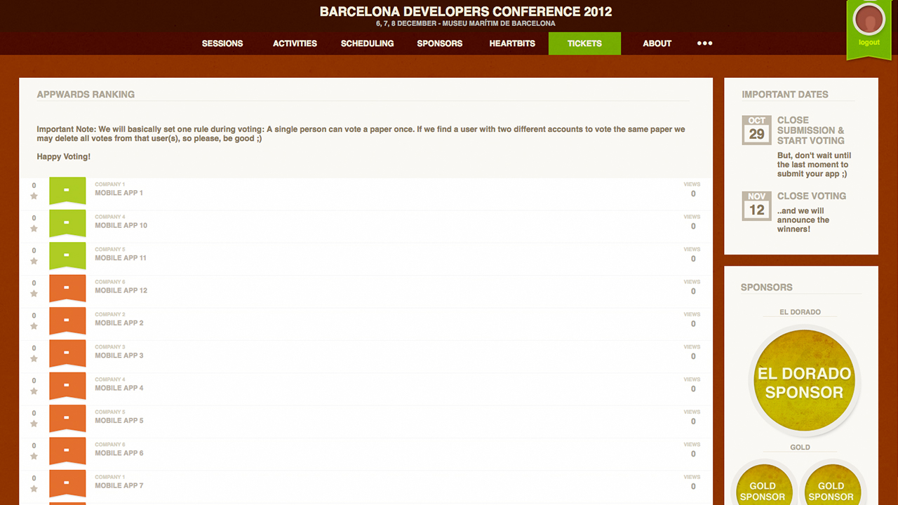The image size is (898, 505).
Task: Click the views count for Mobile App 1
Action: pos(693,194)
